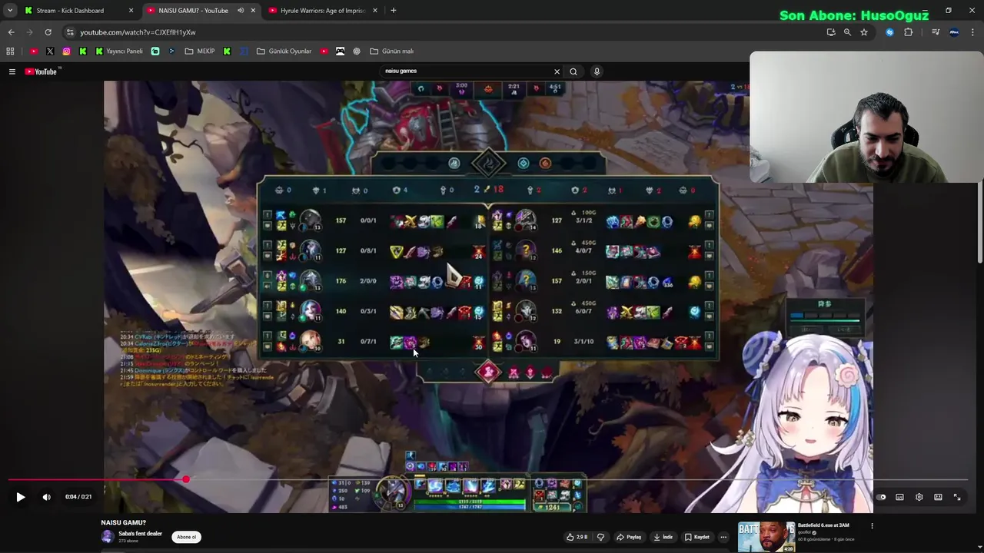The image size is (984, 553).
Task: Bookmark this page with star icon
Action: click(x=864, y=32)
